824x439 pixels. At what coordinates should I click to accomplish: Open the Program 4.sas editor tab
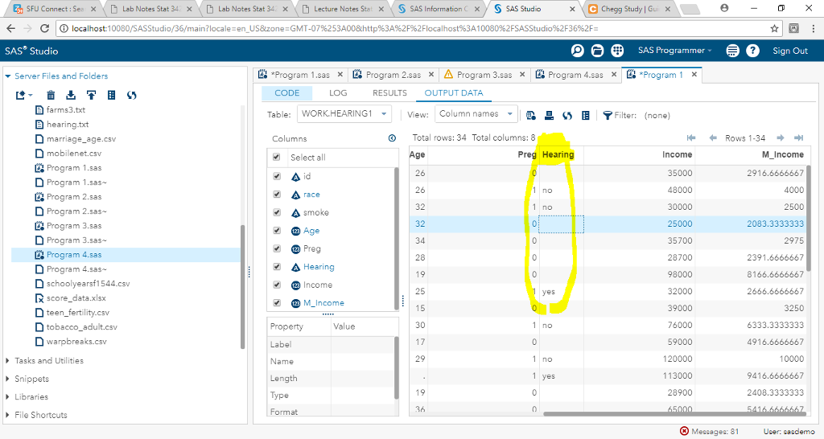click(575, 75)
